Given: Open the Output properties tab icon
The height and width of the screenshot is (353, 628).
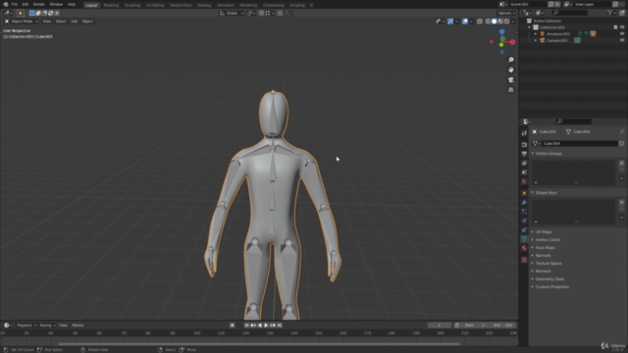Looking at the screenshot, I should pos(524,154).
